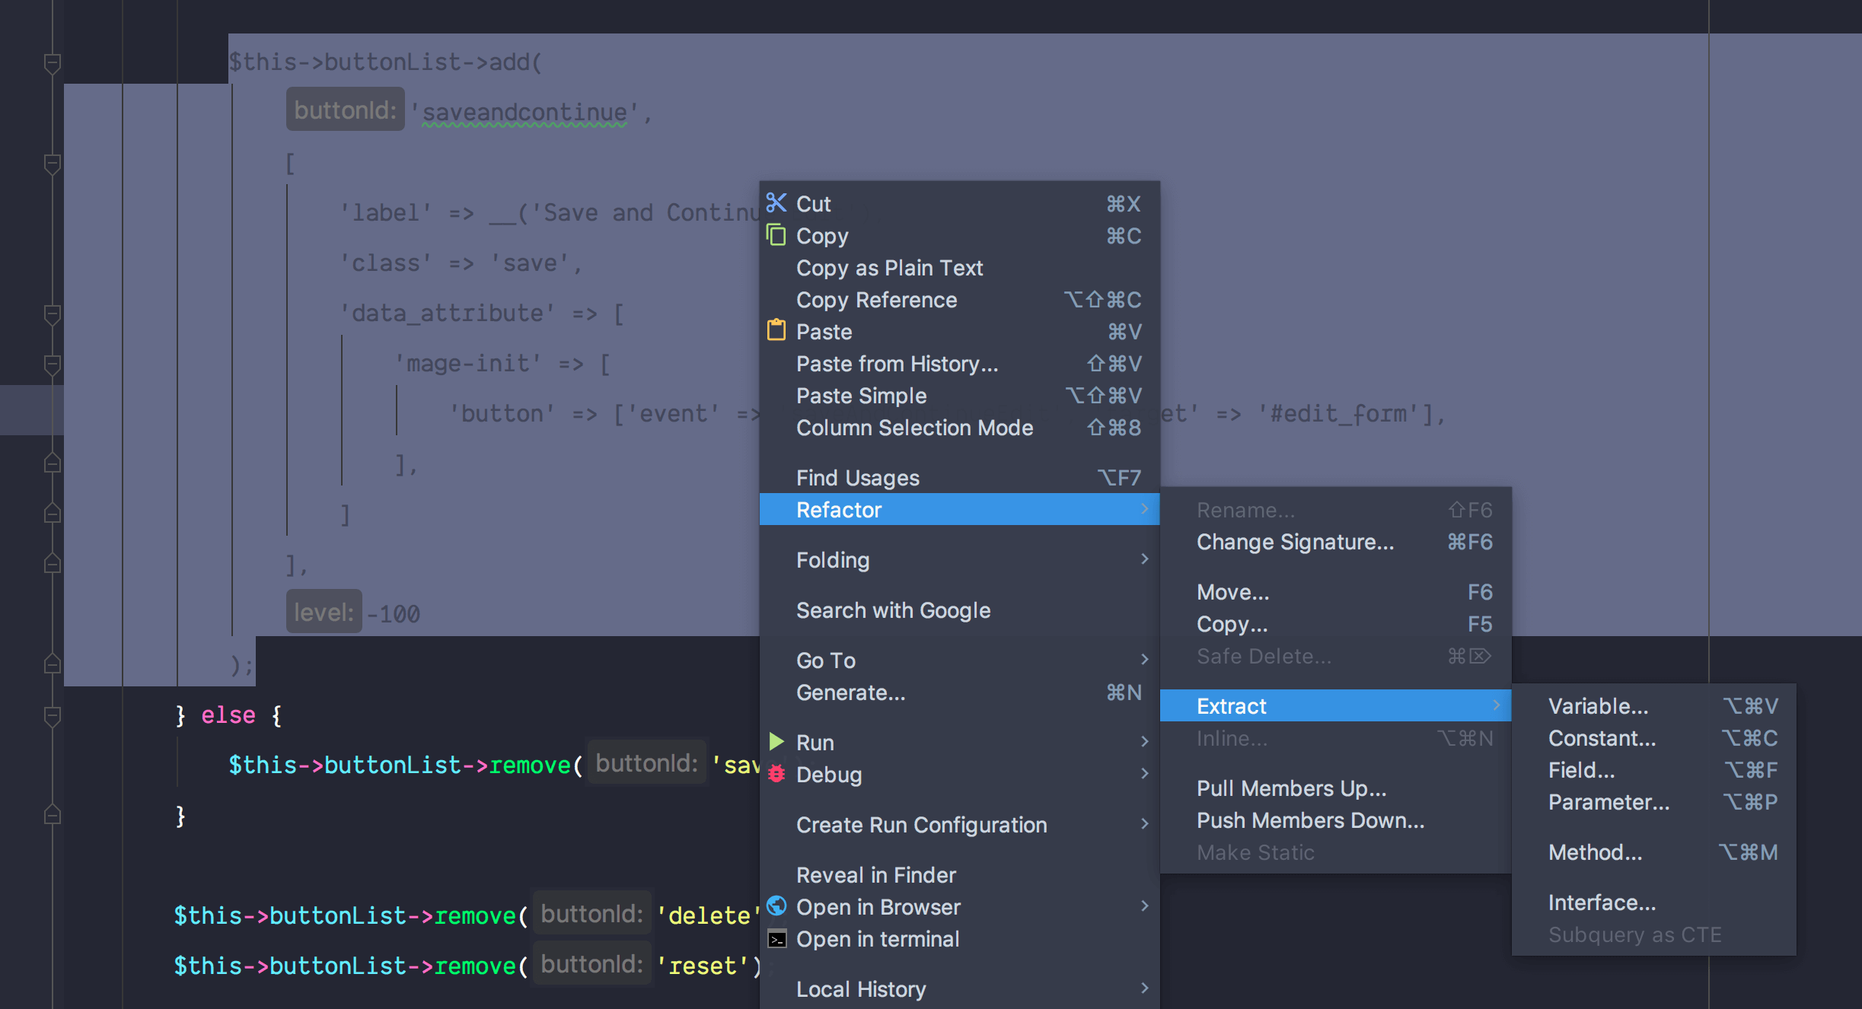The height and width of the screenshot is (1009, 1862).
Task: Choose Change Signature… in Refactor submenu
Action: pyautogui.click(x=1335, y=542)
